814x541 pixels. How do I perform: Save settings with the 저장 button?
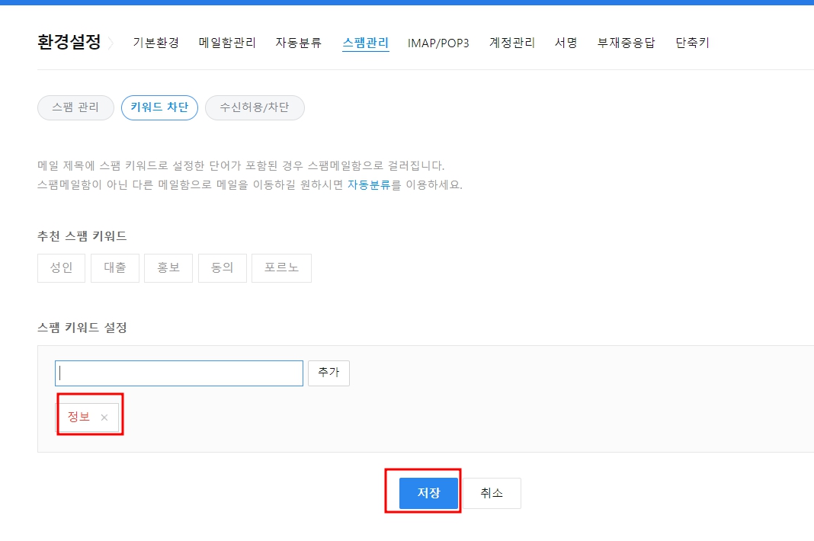428,492
